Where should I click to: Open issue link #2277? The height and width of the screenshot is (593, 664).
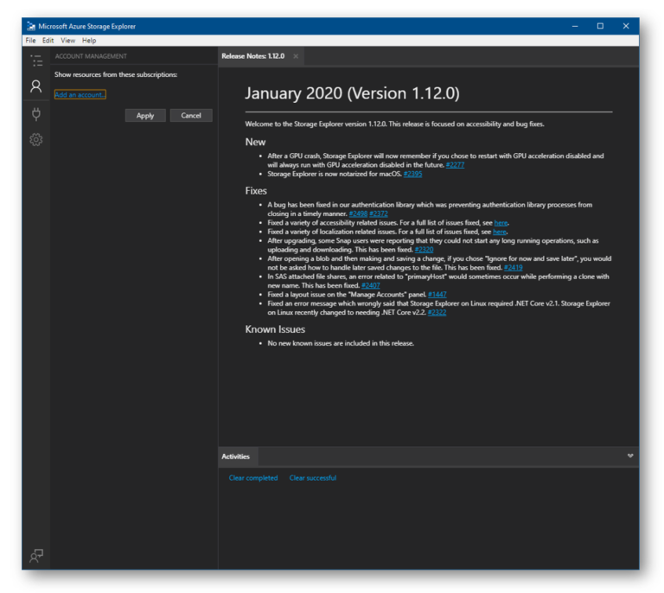coord(456,165)
